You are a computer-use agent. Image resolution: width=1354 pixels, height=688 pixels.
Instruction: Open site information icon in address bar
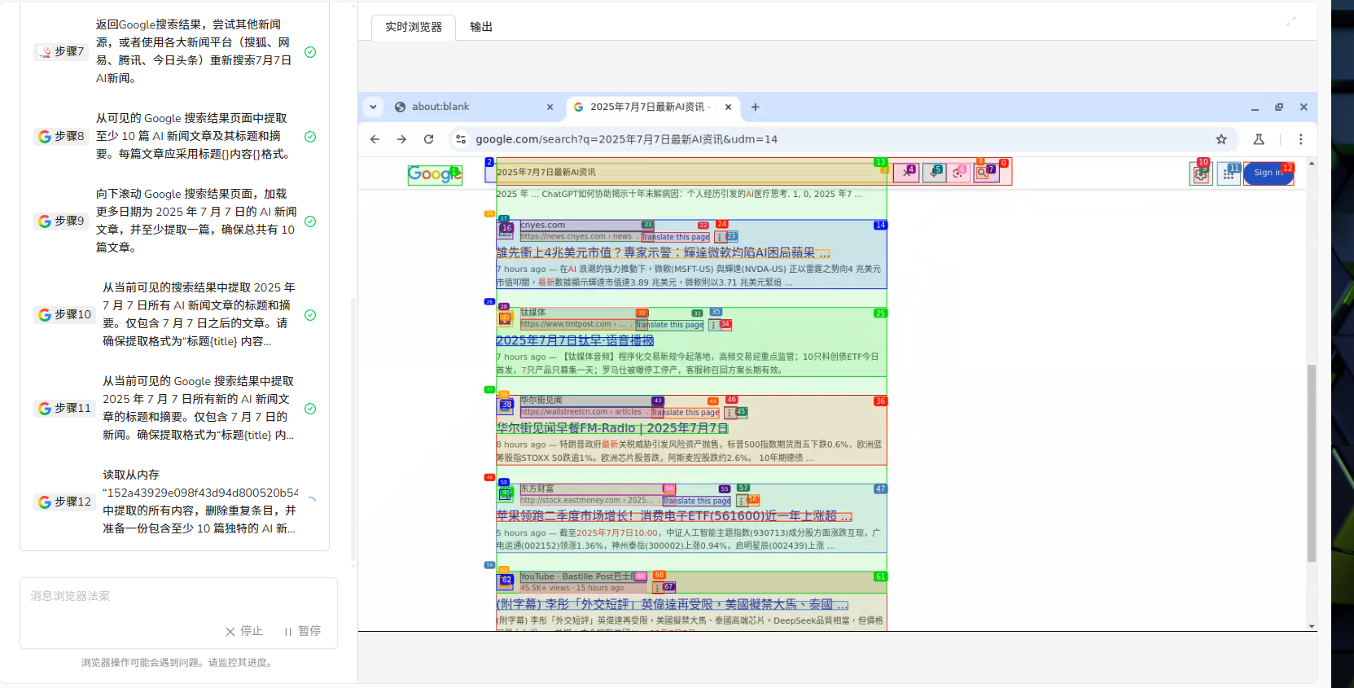(461, 139)
